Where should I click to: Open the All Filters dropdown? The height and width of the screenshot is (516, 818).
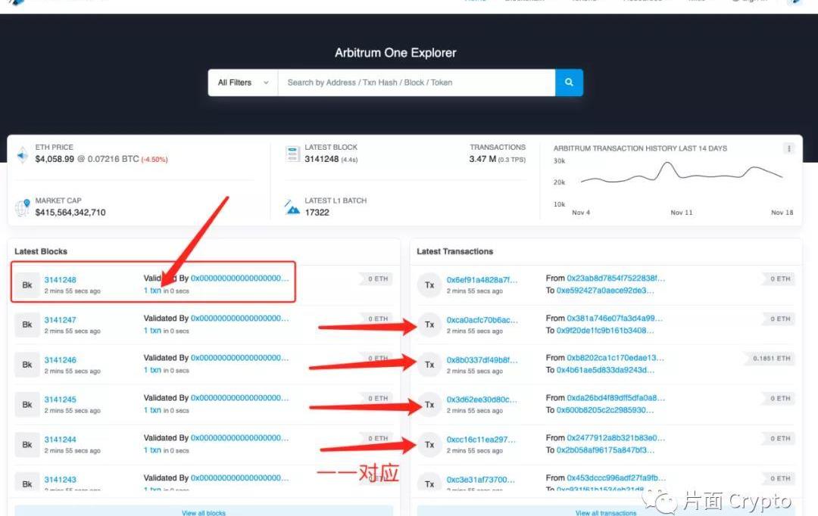click(x=243, y=82)
